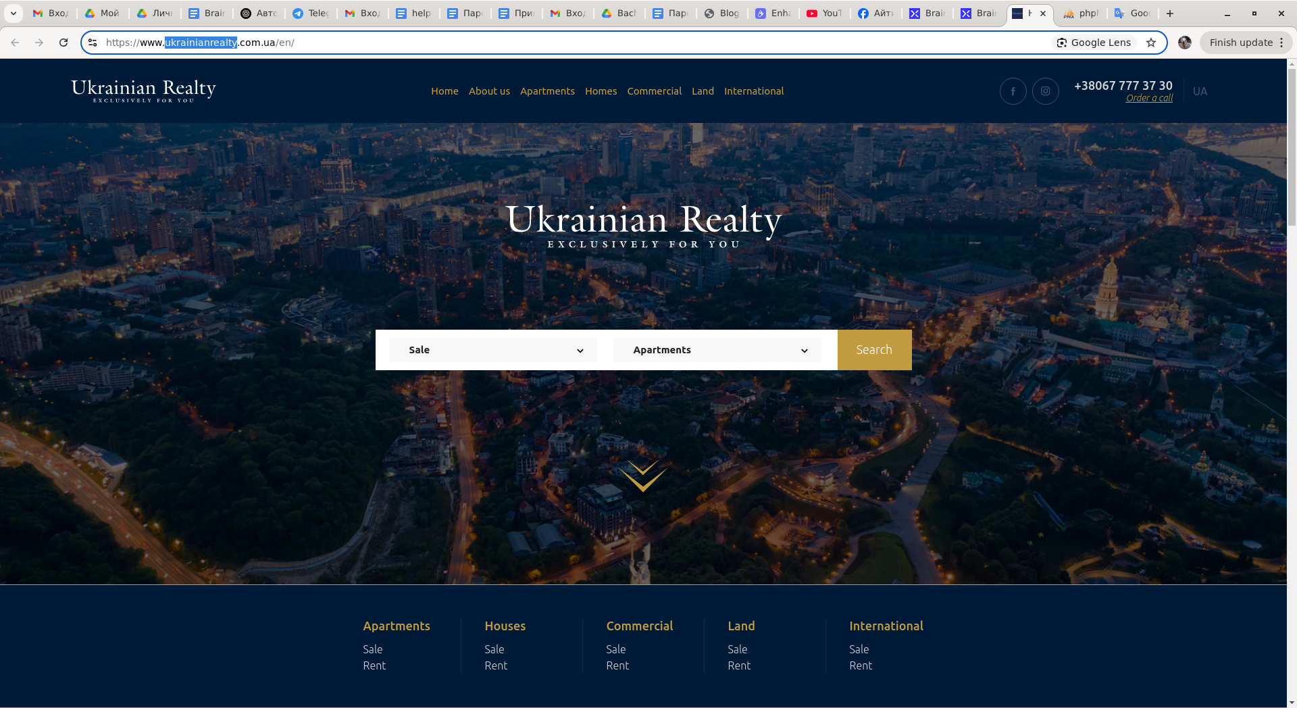The image size is (1297, 708).
Task: Open the Ukrainian Realty Instagram icon
Action: click(x=1045, y=91)
